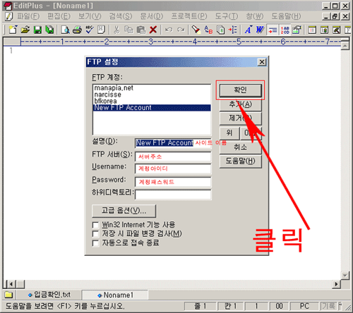Click the document folder icon left of the bottom tabs
Screen dimensions: 353x313
8,295
